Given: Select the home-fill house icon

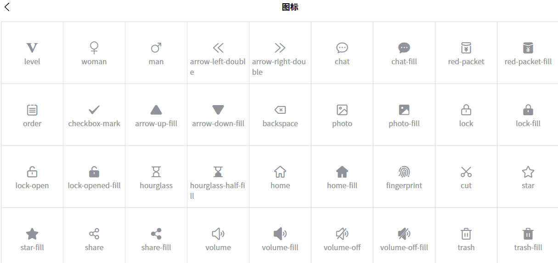Looking at the screenshot, I should [x=342, y=172].
